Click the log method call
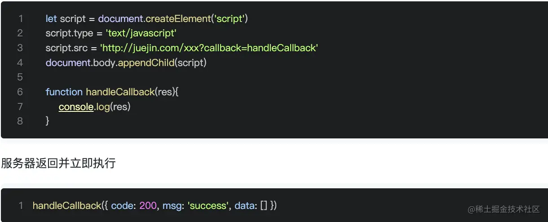 (103, 107)
